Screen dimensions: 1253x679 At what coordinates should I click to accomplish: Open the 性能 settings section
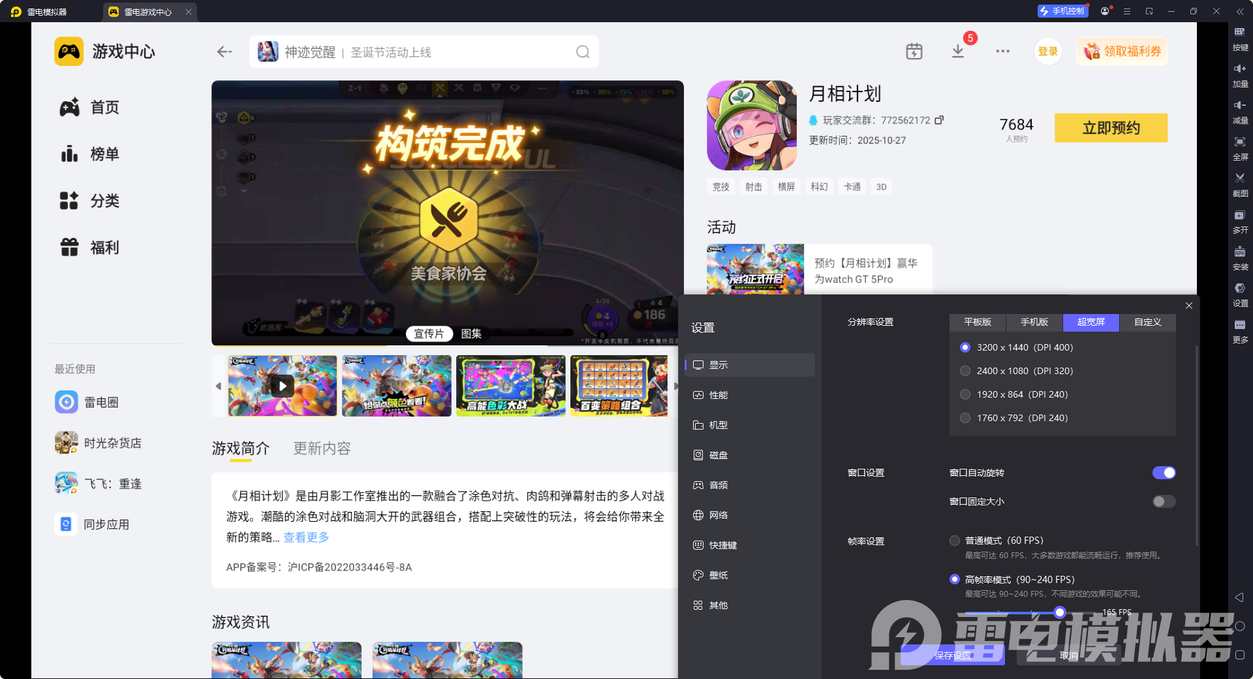coord(750,395)
